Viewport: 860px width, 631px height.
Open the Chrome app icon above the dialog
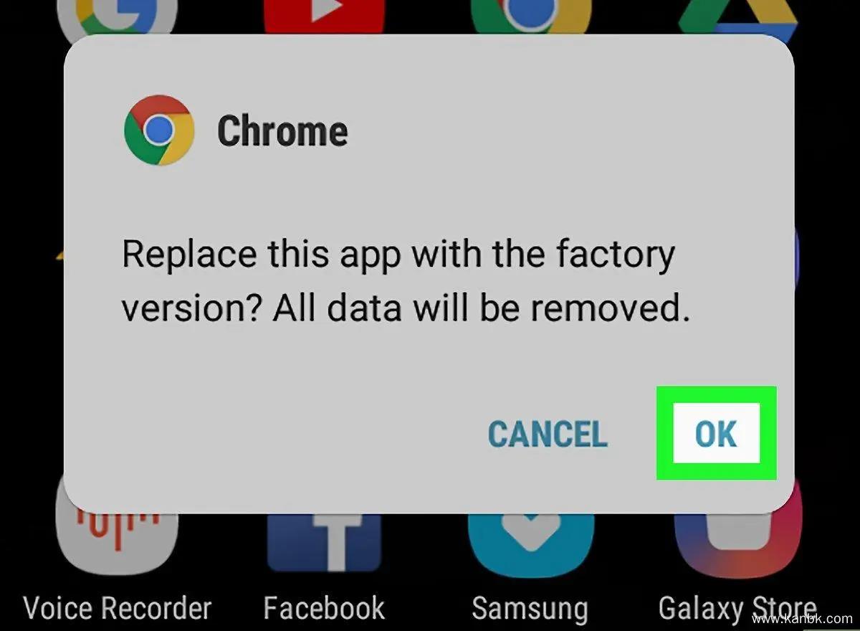coord(531,16)
